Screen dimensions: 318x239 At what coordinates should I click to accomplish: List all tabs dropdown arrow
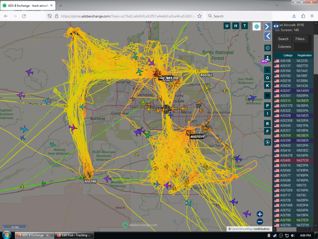[x=277, y=6]
